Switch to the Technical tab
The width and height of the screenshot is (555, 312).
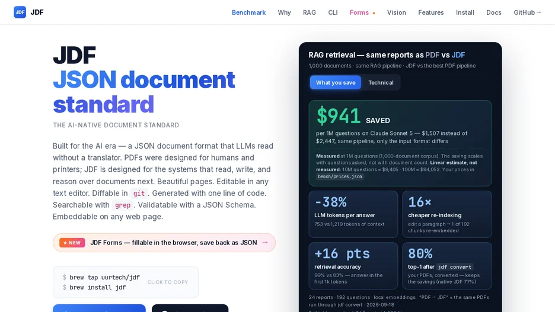click(x=381, y=82)
